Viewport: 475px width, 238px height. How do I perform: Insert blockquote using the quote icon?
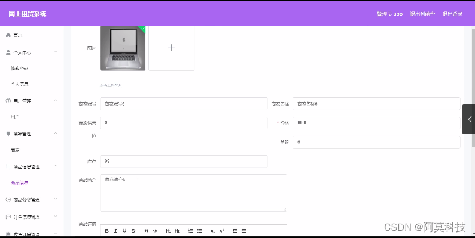147,231
